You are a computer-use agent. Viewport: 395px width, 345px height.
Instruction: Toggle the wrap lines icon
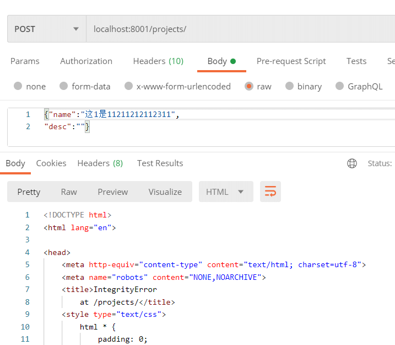[x=270, y=192]
